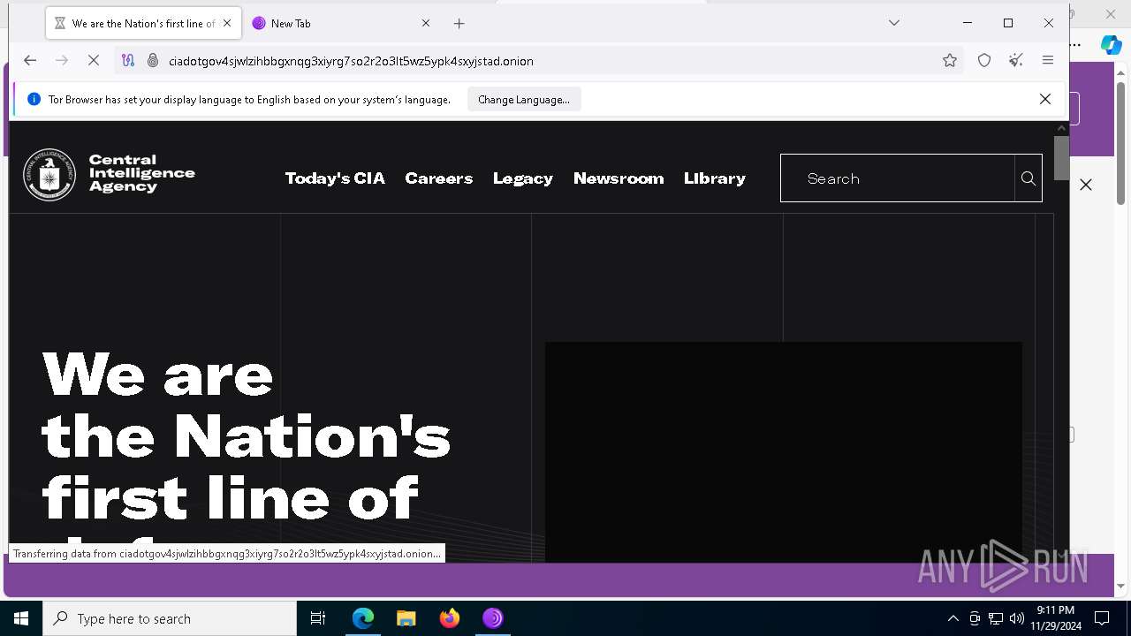Open the Careers menu

[439, 178]
